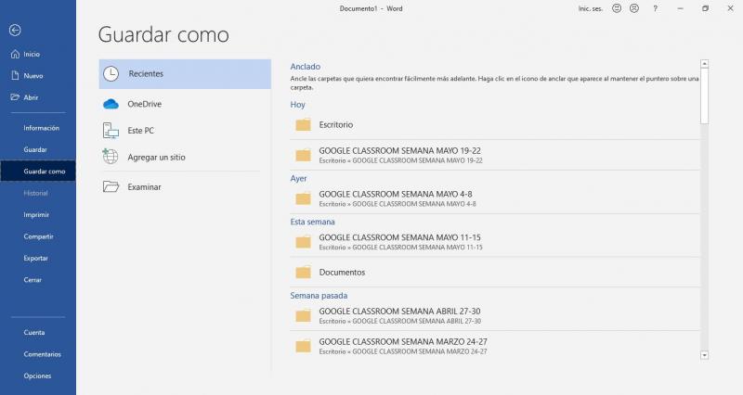Click Inic. ses. sign-in link
Image resolution: width=743 pixels, height=395 pixels.
[591, 8]
